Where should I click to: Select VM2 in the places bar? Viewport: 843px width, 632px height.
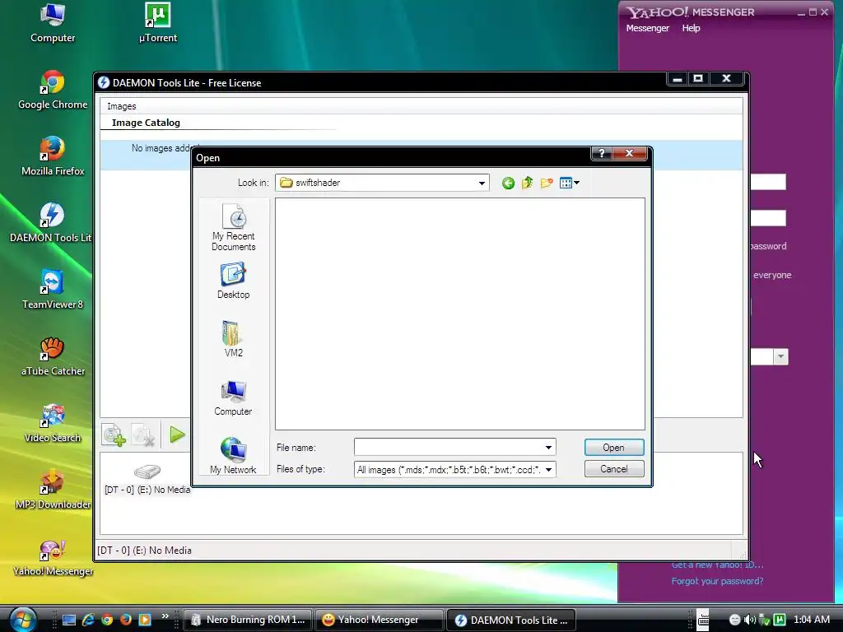click(x=233, y=339)
